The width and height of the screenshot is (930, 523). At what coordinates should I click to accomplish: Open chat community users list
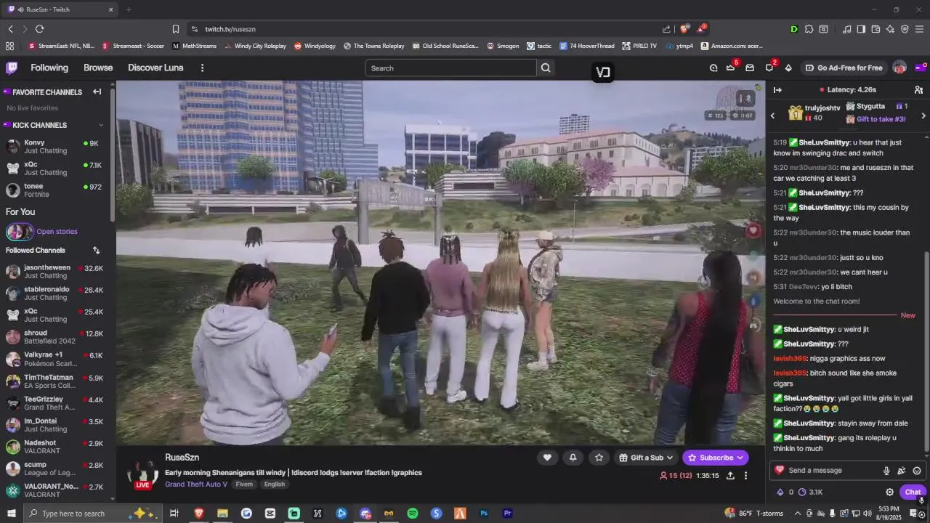[x=918, y=90]
